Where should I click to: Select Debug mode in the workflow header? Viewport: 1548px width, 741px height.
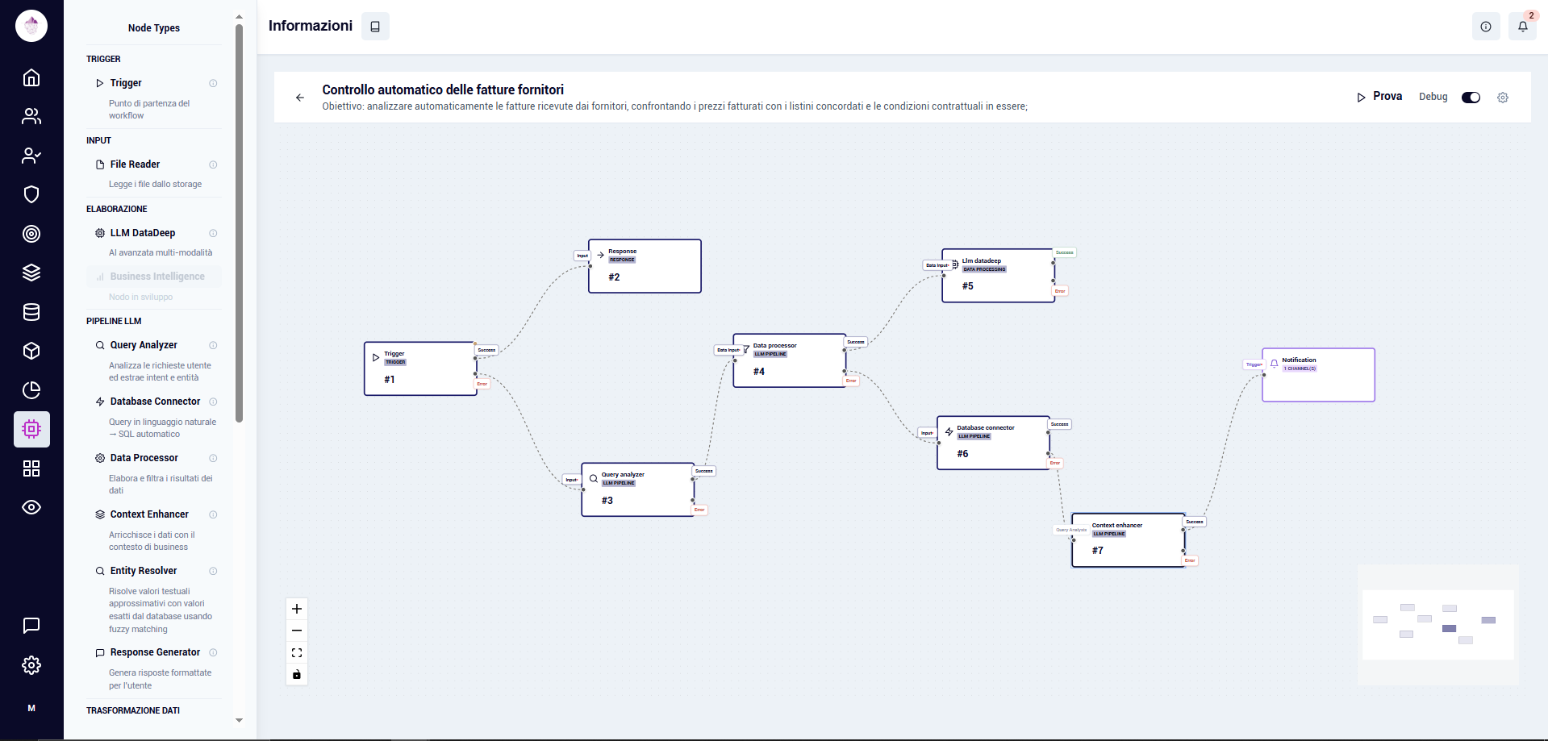pyautogui.click(x=1433, y=97)
